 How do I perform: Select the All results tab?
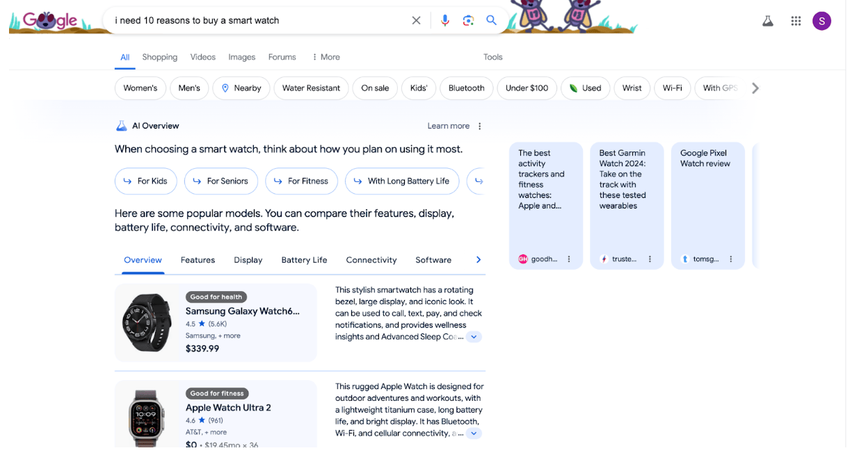(x=125, y=58)
